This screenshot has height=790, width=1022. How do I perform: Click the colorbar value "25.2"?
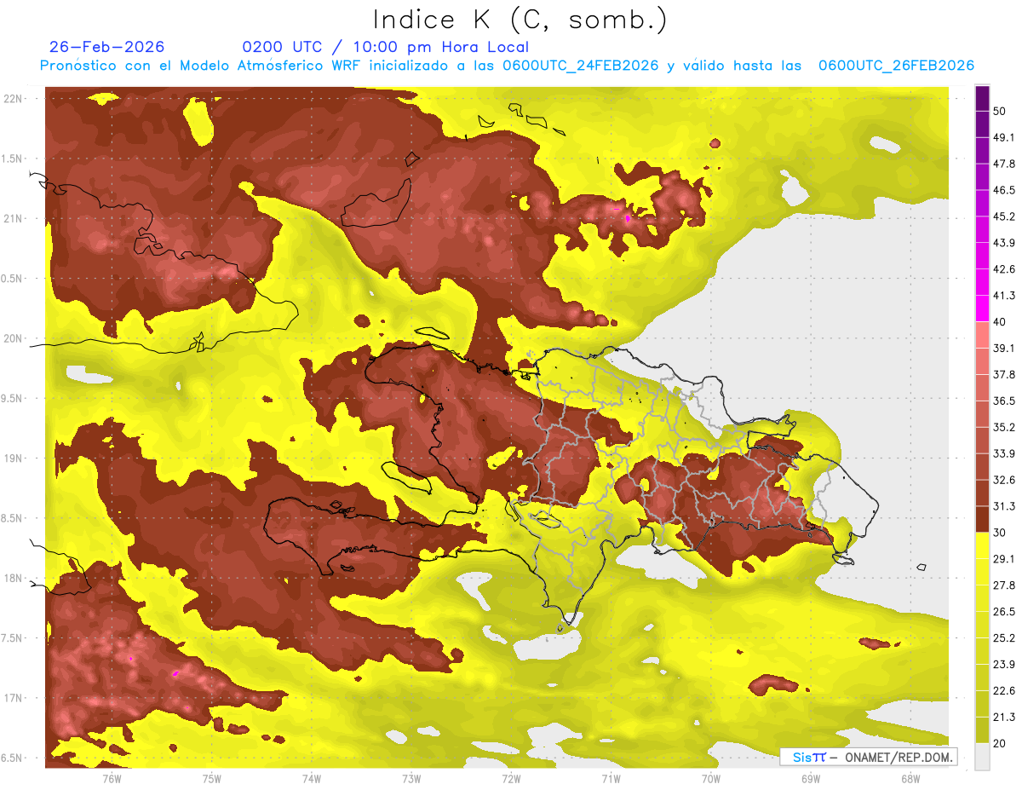(1004, 638)
